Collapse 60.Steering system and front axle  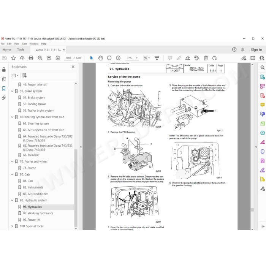click(12, 117)
